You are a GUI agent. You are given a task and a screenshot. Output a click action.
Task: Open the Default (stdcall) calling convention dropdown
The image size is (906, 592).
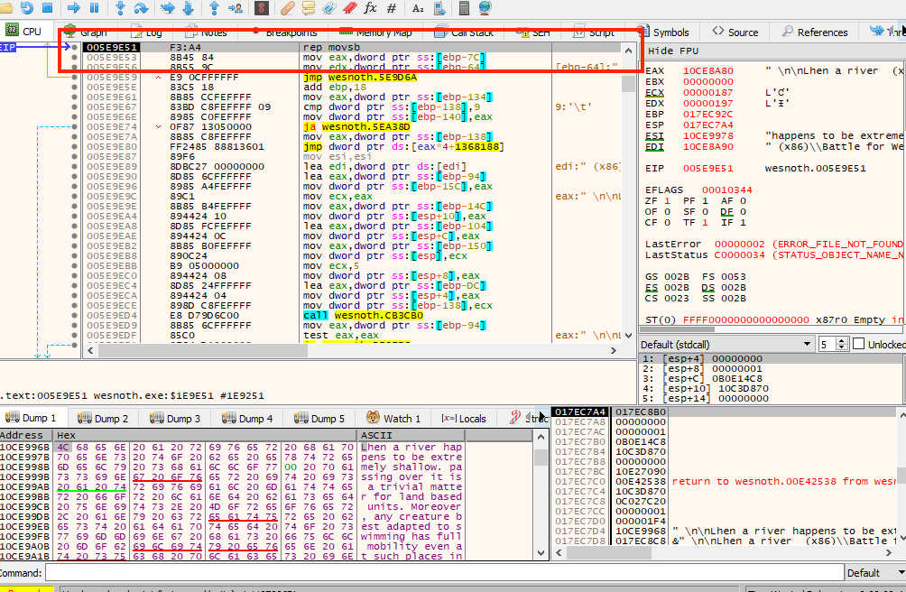tap(726, 344)
